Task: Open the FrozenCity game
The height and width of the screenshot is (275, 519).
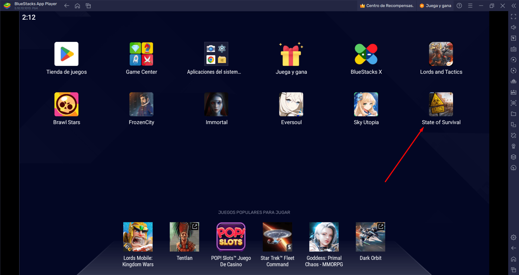Action: pos(141,104)
